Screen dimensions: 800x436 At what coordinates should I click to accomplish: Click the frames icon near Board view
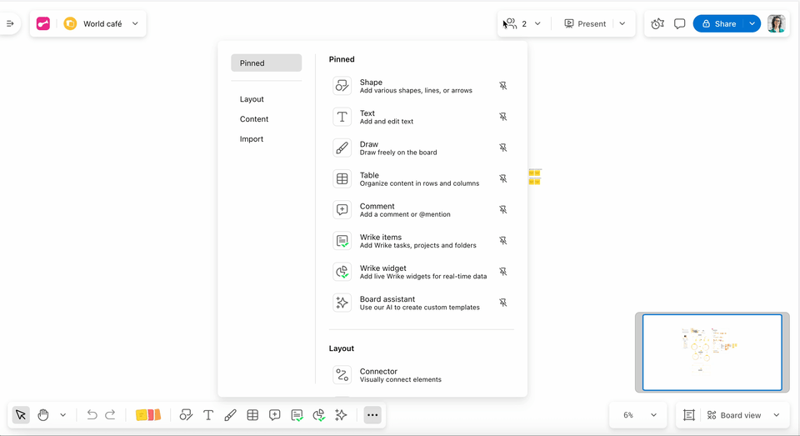click(x=689, y=415)
